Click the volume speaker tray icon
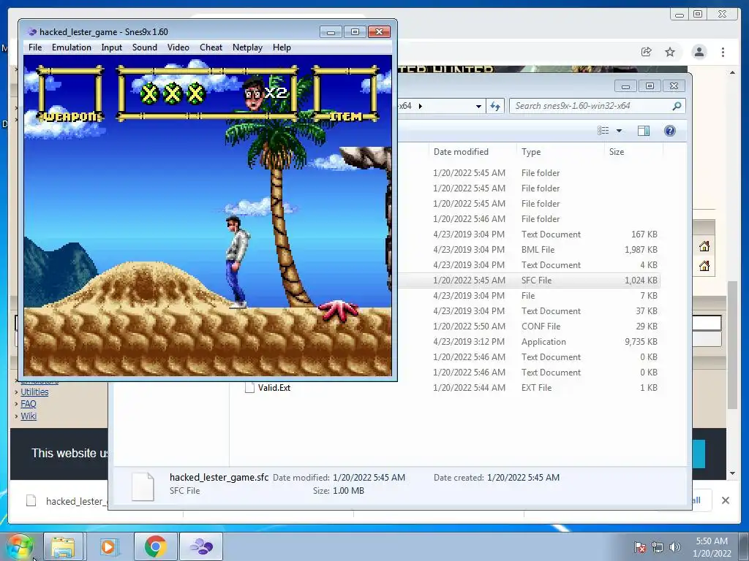The width and height of the screenshot is (749, 561). tap(674, 547)
